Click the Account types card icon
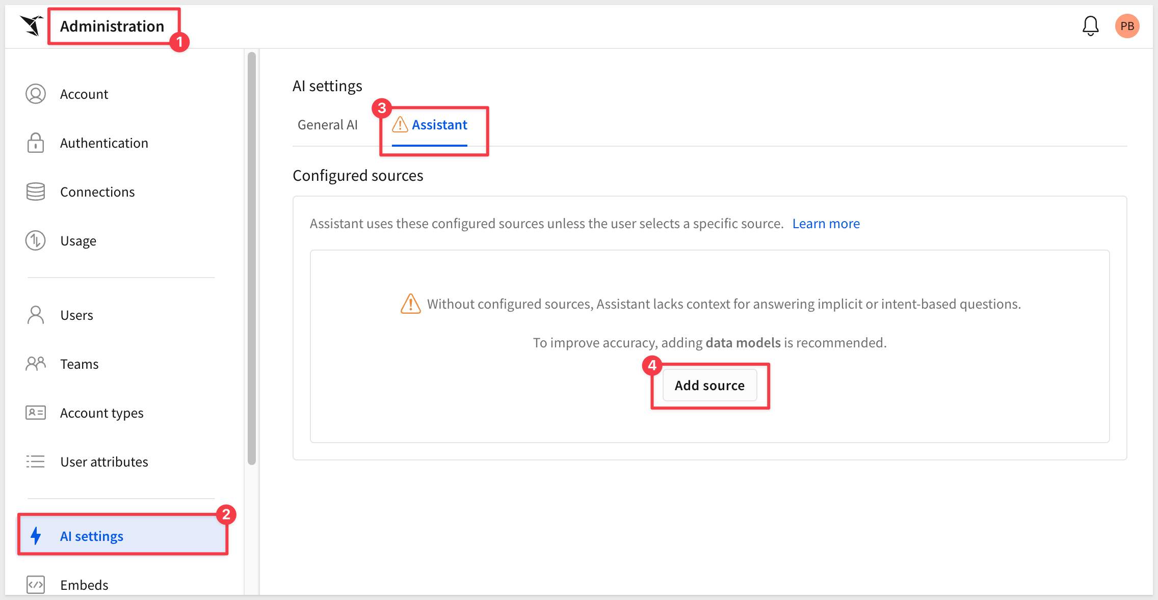The width and height of the screenshot is (1158, 600). pos(36,413)
